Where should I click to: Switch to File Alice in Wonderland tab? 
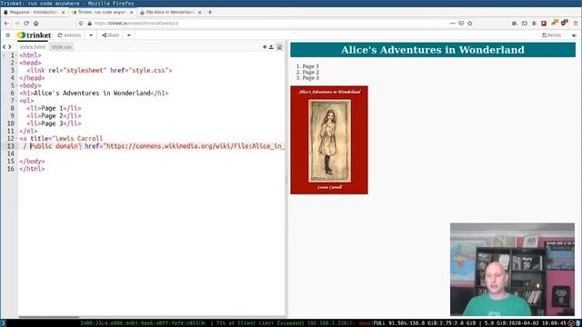[170, 12]
